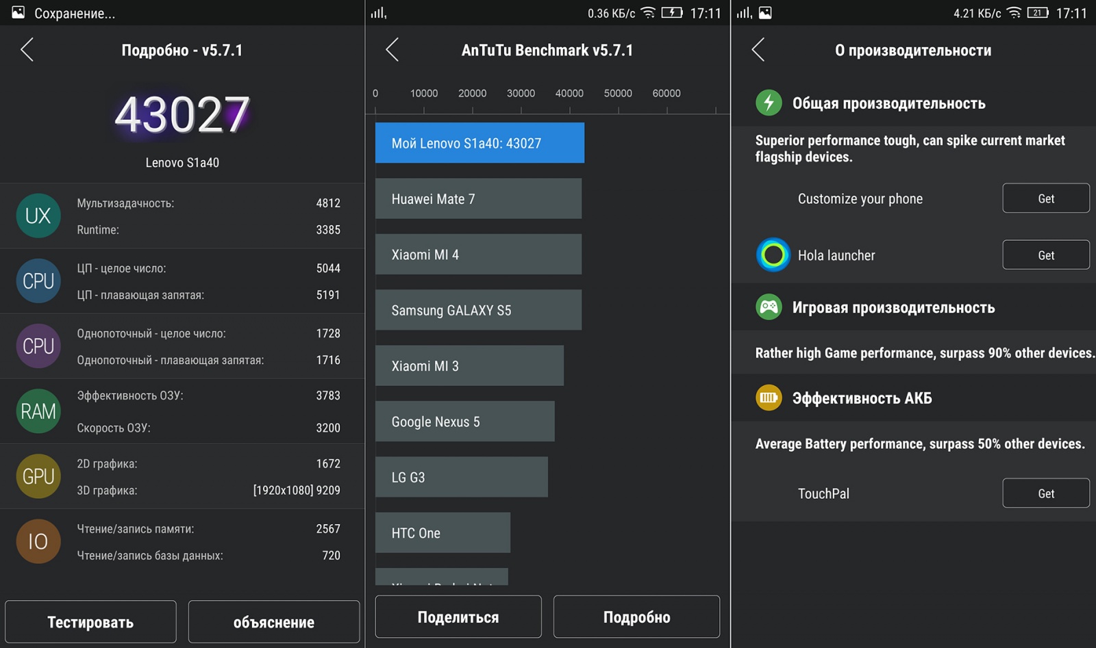This screenshot has width=1096, height=648.
Task: Tap the Игровая производительность heading
Action: tap(894, 307)
